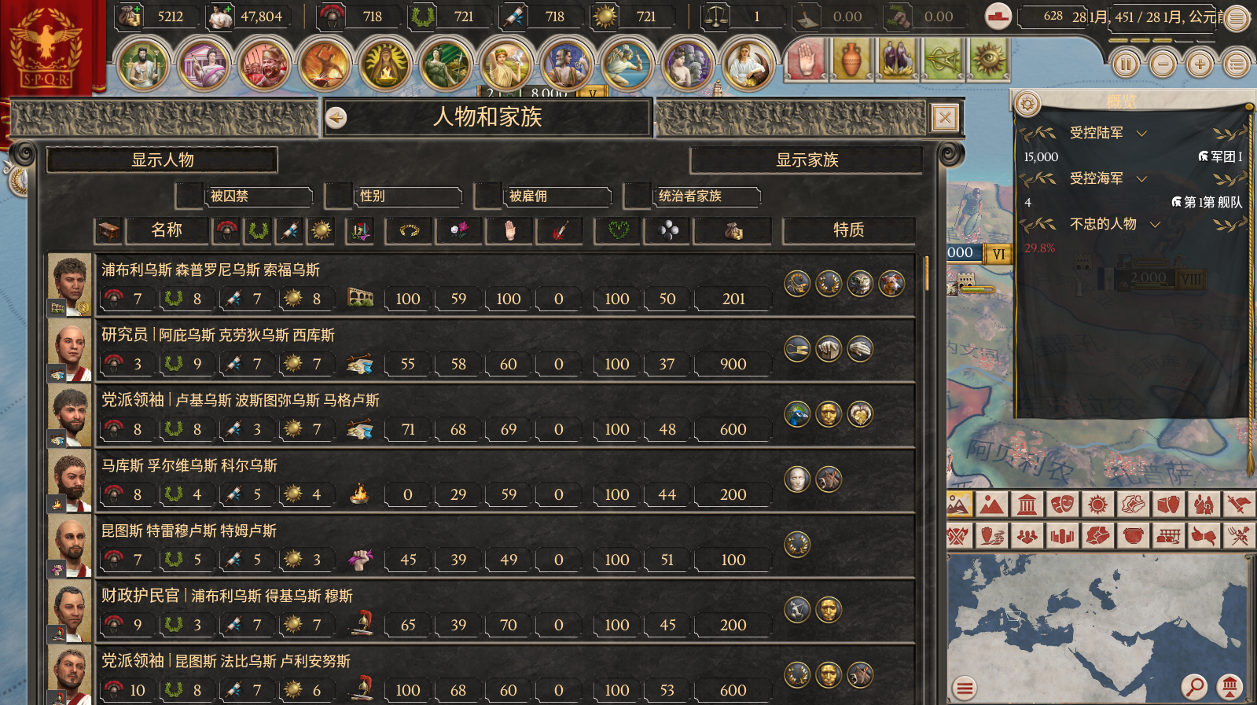The width and height of the screenshot is (1257, 705).
Task: Enable the 统治者家族 filter checkbox
Action: click(638, 196)
